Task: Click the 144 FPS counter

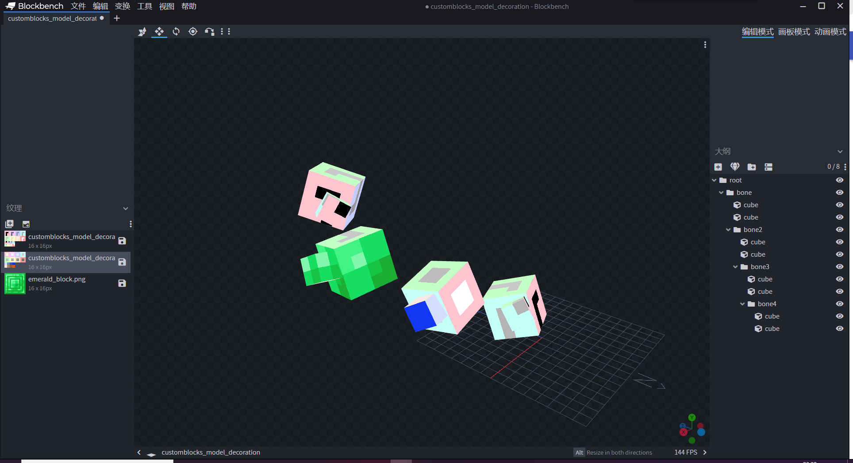Action: tap(685, 452)
